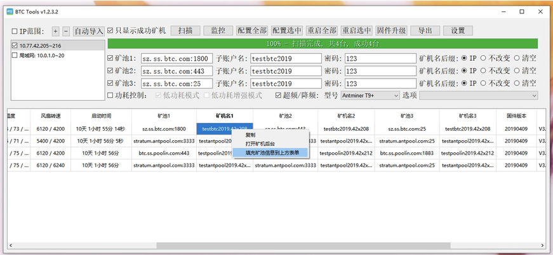
Task: Click the horizontal scrollbar left arrow
Action: point(11,245)
